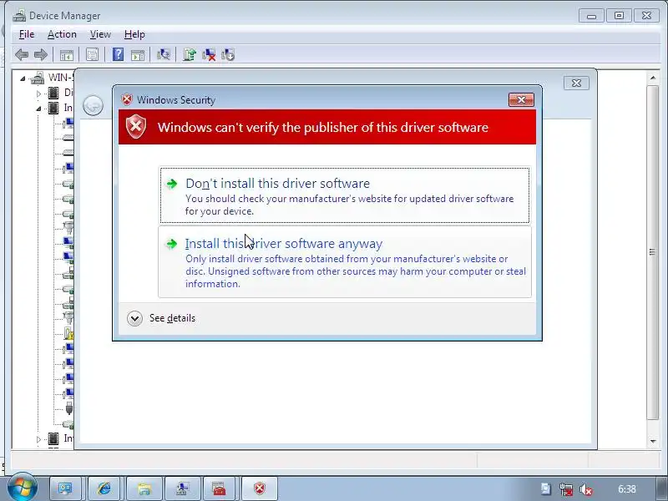Image resolution: width=668 pixels, height=501 pixels.
Task: Expand the Di... device category node
Action: (x=38, y=94)
